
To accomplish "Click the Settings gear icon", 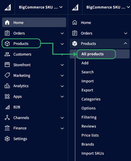I will point(7,139).
